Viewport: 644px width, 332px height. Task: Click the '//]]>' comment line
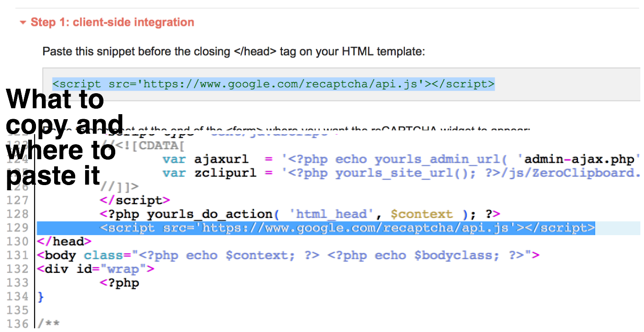coord(119,186)
